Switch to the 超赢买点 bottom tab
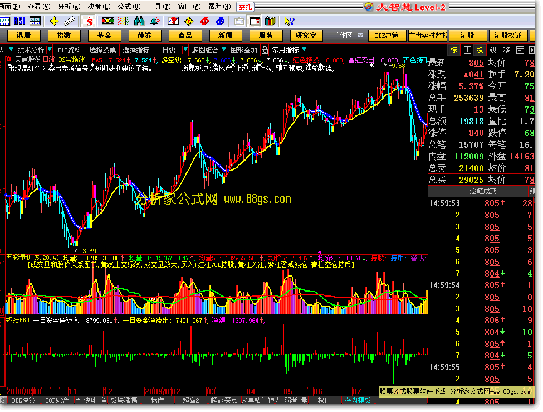The width and height of the screenshot is (543, 412). [x=224, y=400]
